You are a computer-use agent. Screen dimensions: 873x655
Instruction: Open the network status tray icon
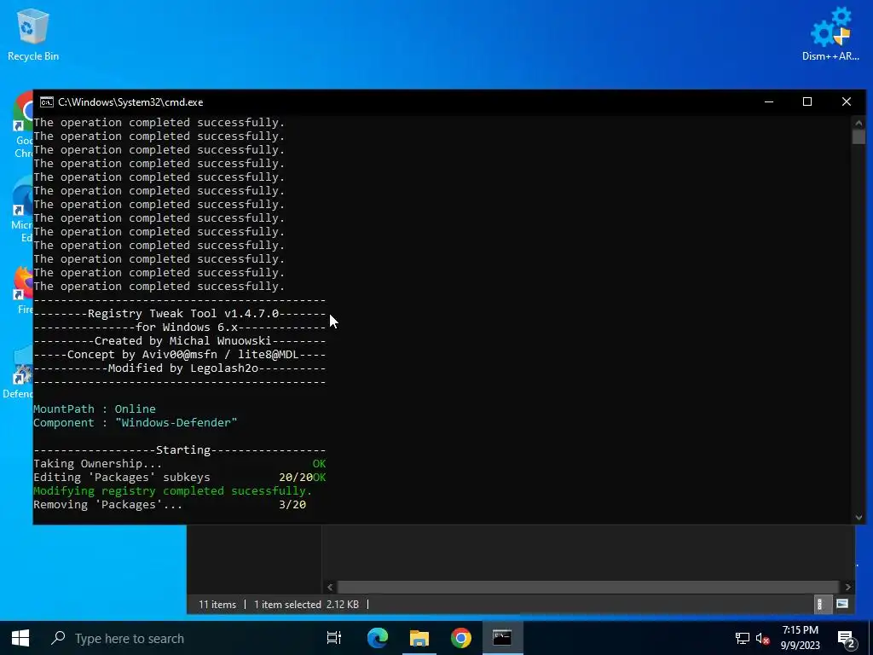tap(743, 638)
